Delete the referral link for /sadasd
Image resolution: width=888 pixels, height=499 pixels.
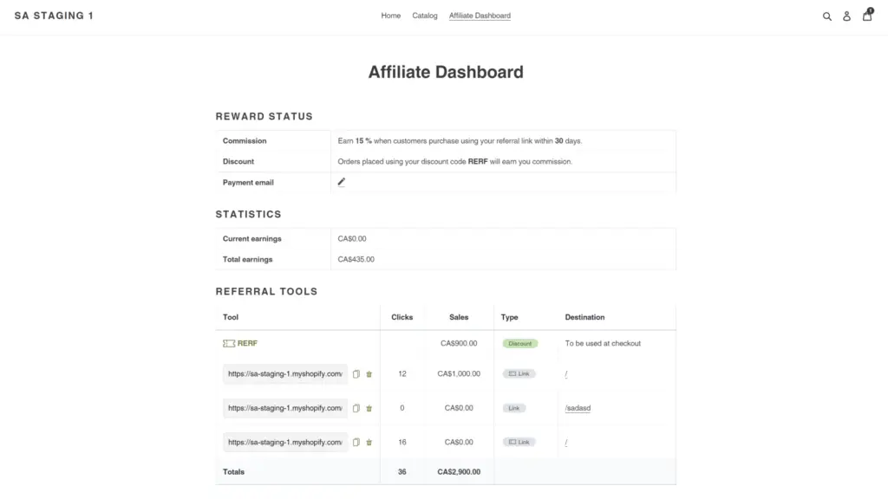(x=369, y=408)
